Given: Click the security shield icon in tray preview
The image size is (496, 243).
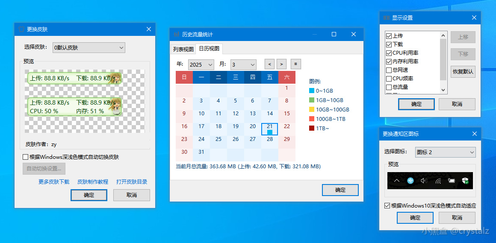Looking at the screenshot, I should tap(465, 181).
